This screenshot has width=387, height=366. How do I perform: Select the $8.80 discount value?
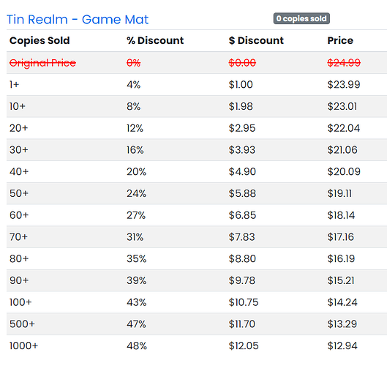pos(242,258)
